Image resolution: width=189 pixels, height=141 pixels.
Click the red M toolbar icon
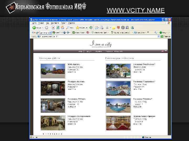(118, 28)
